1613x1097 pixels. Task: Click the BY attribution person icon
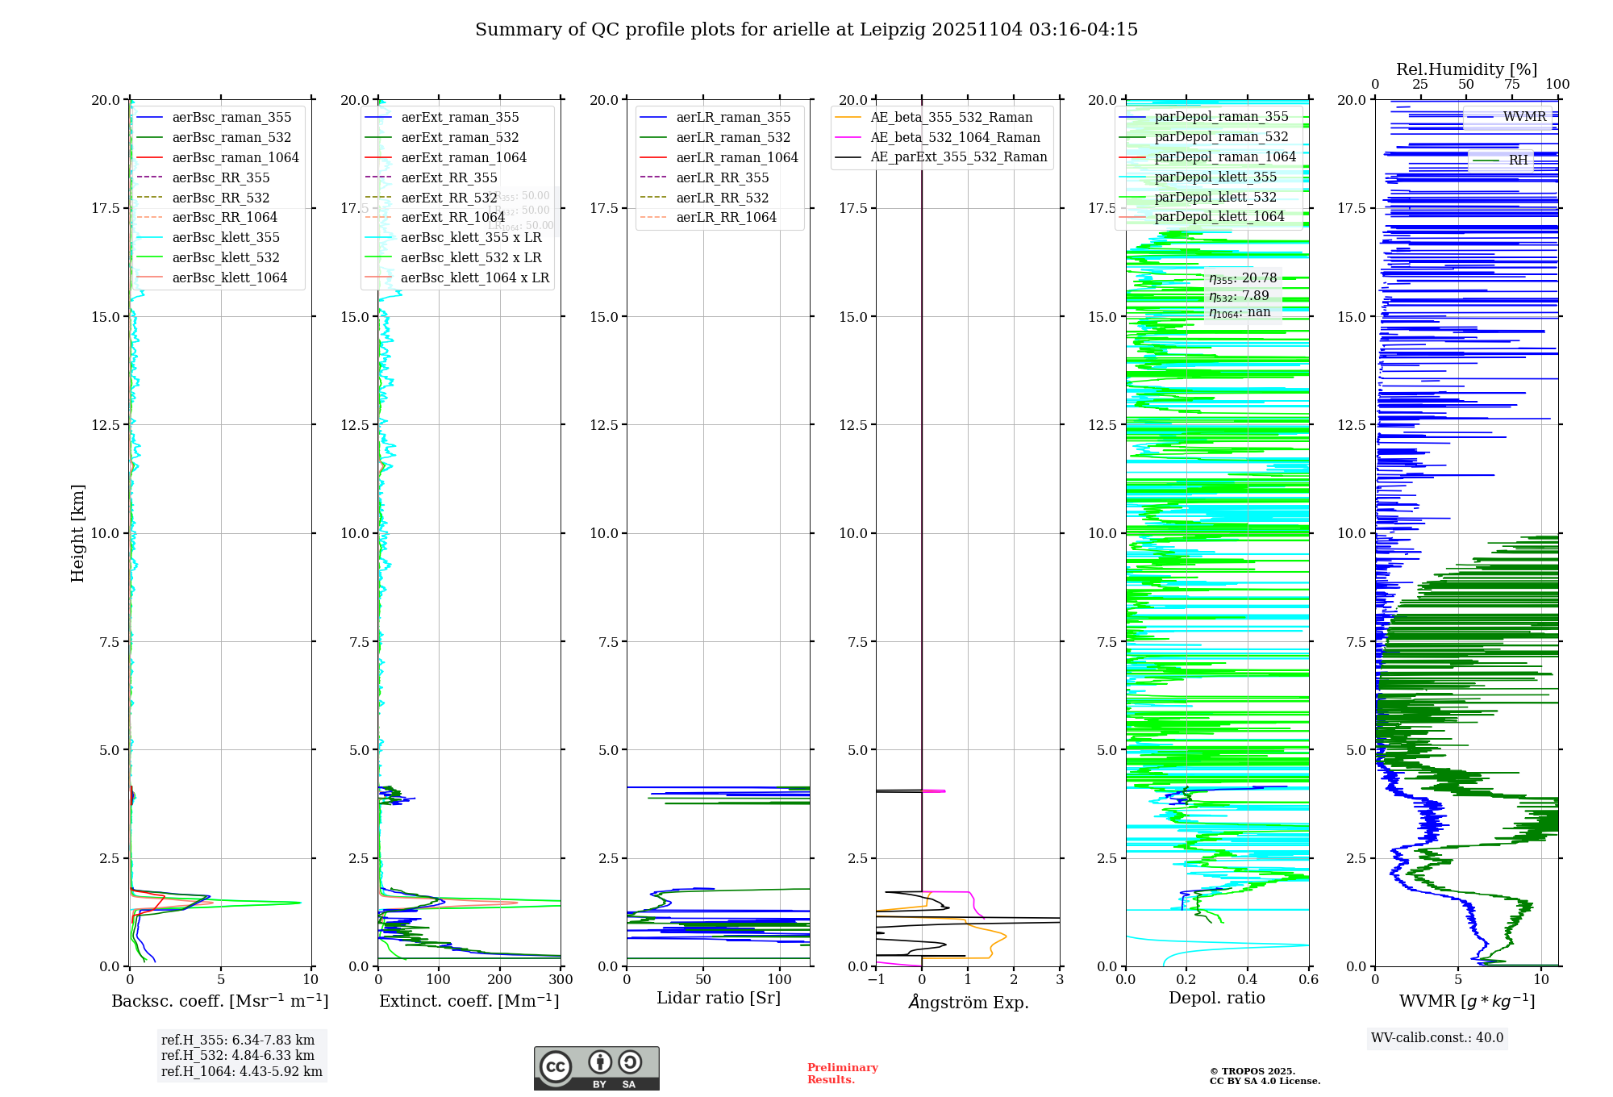599,1062
